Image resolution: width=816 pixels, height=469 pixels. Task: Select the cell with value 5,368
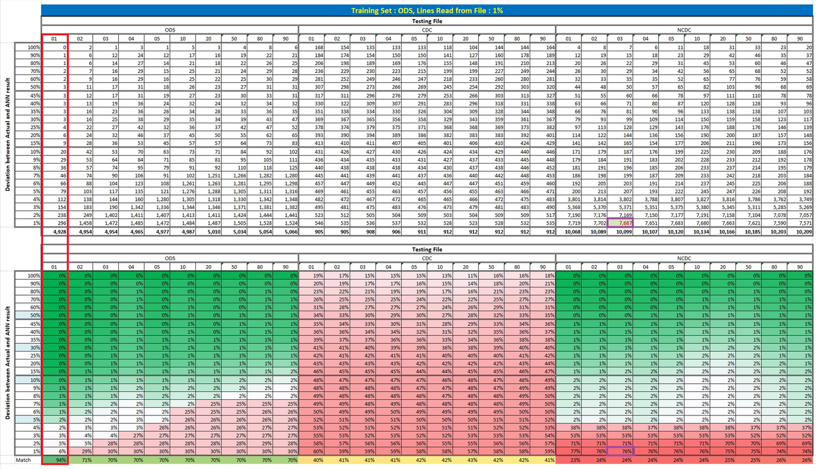[569, 207]
